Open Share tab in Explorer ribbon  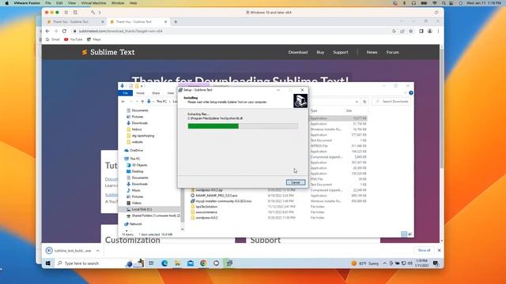(156, 93)
